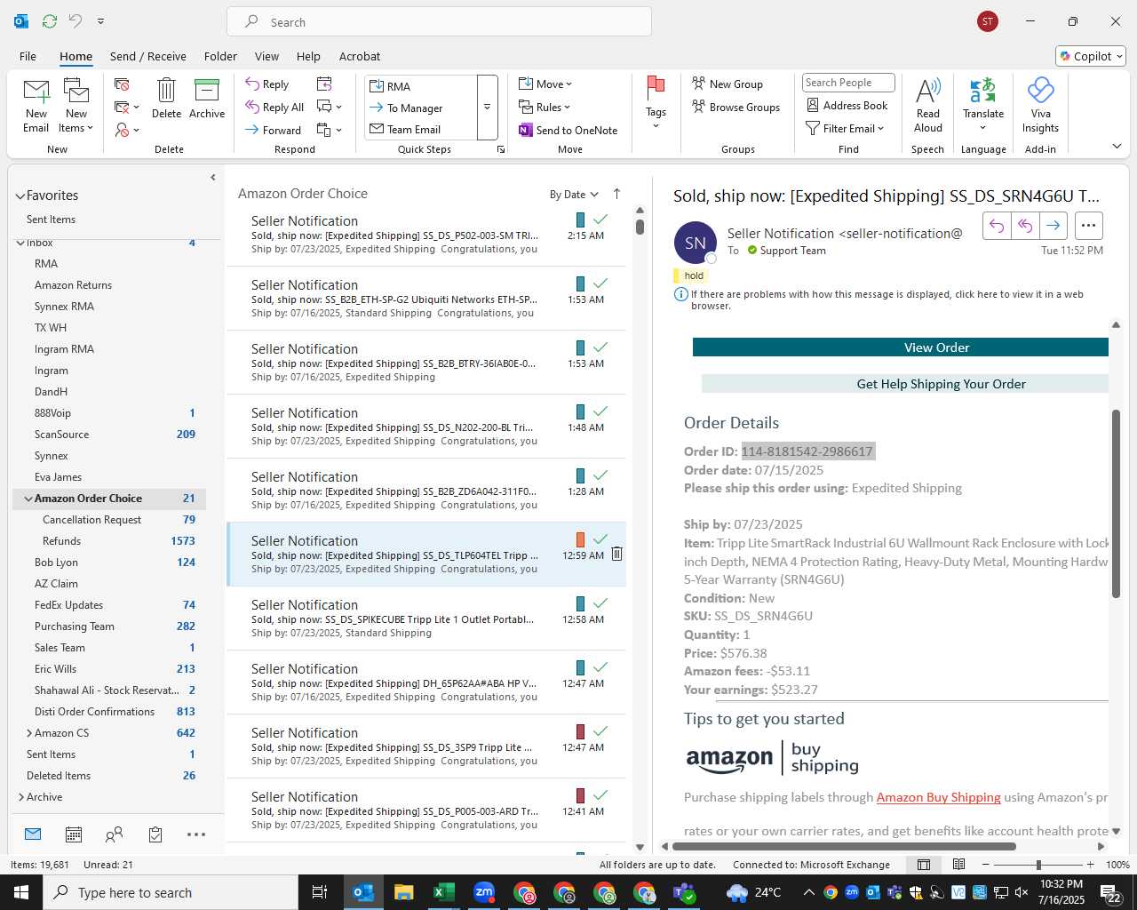Click Reply in the ribbon
The height and width of the screenshot is (910, 1137).
click(267, 84)
